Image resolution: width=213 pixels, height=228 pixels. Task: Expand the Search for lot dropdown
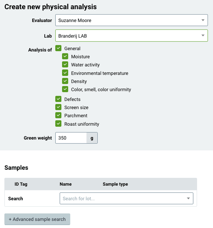coord(126,198)
